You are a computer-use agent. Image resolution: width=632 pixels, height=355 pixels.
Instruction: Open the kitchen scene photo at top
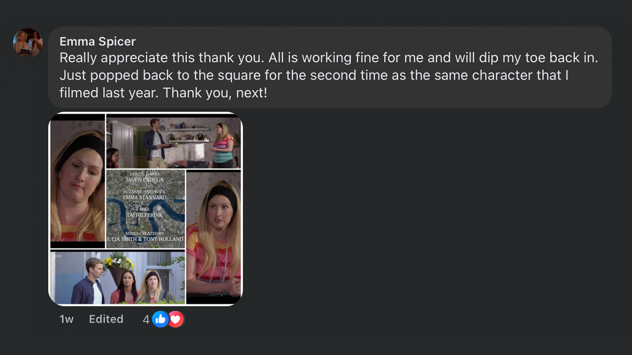pyautogui.click(x=174, y=142)
